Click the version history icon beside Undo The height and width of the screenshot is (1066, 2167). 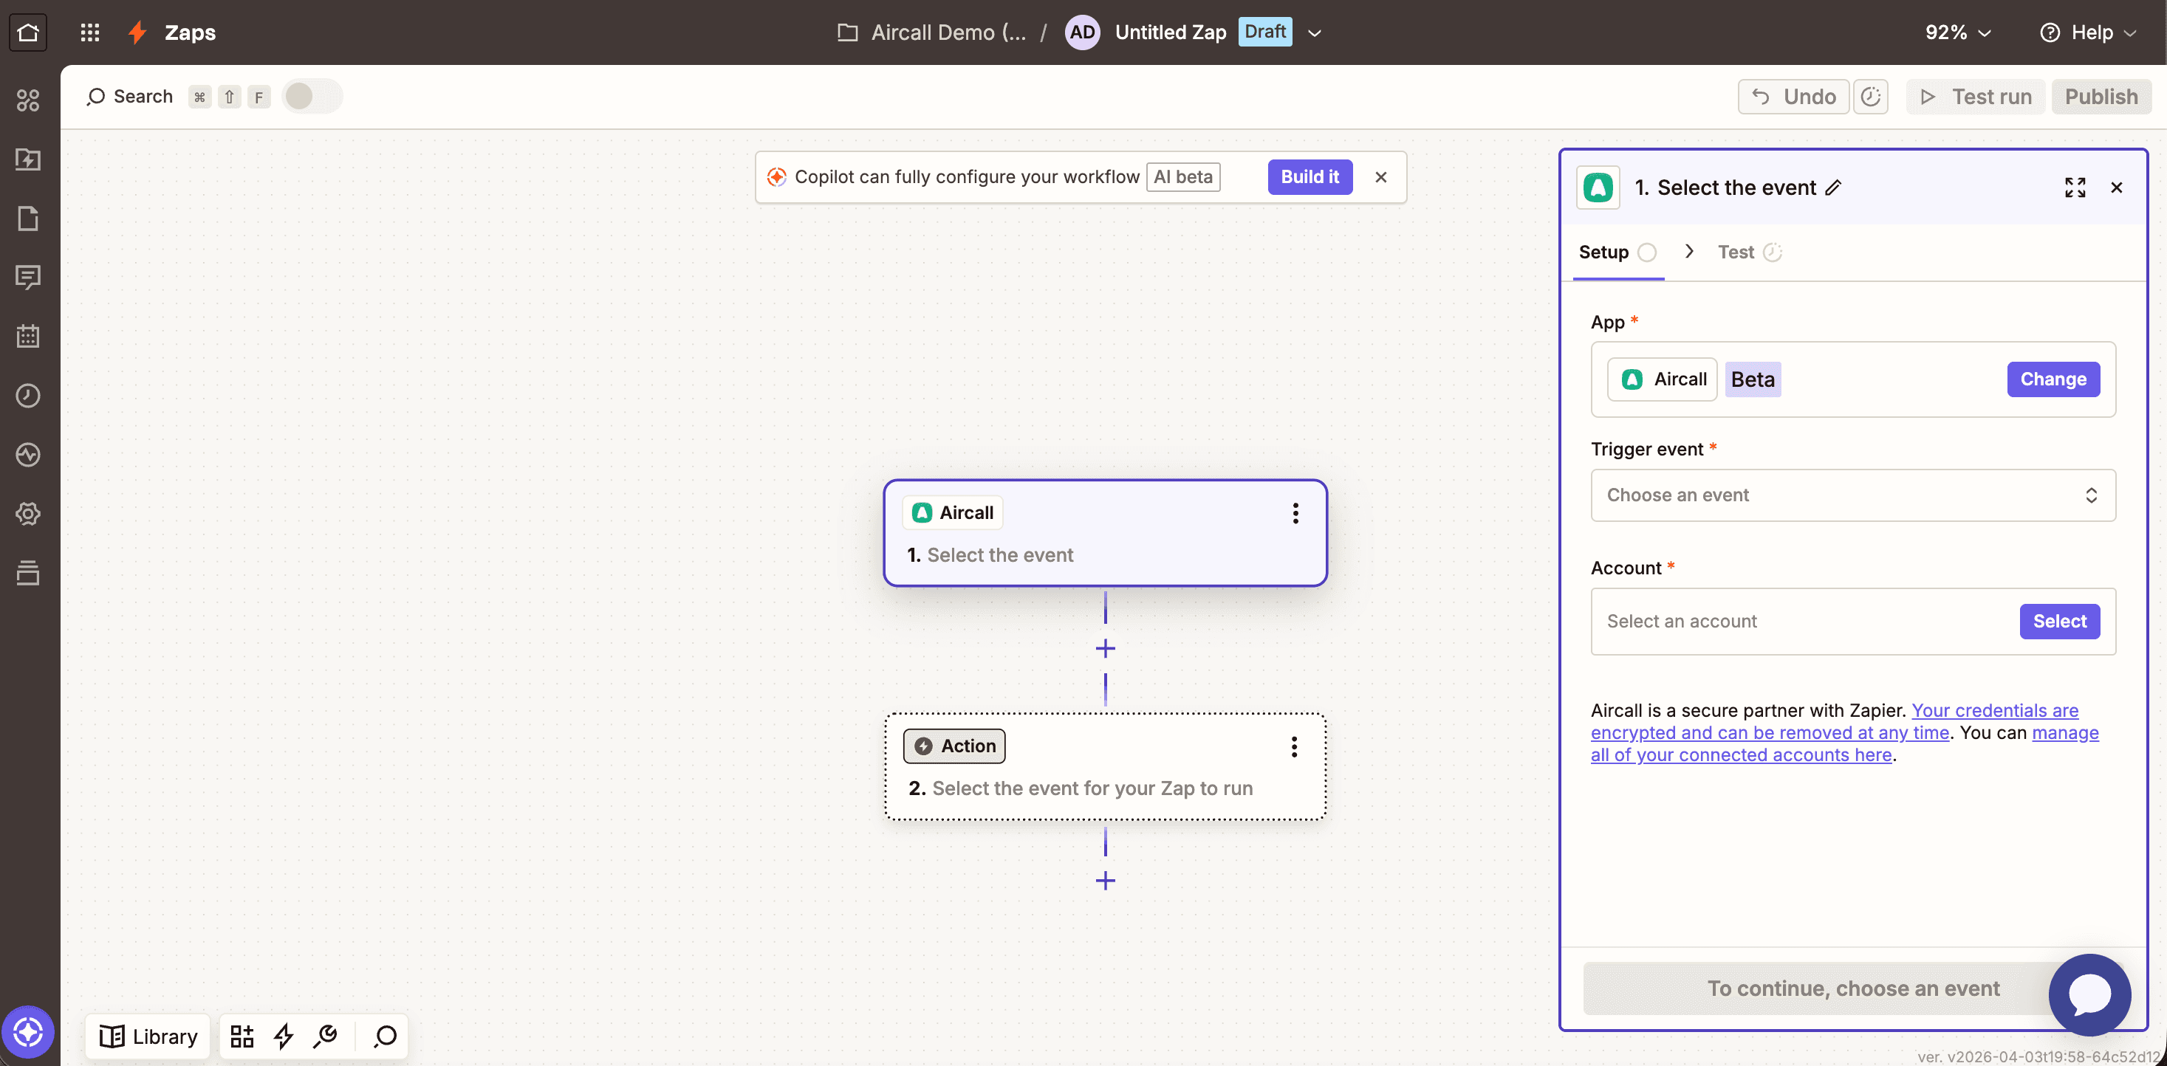click(x=1870, y=97)
